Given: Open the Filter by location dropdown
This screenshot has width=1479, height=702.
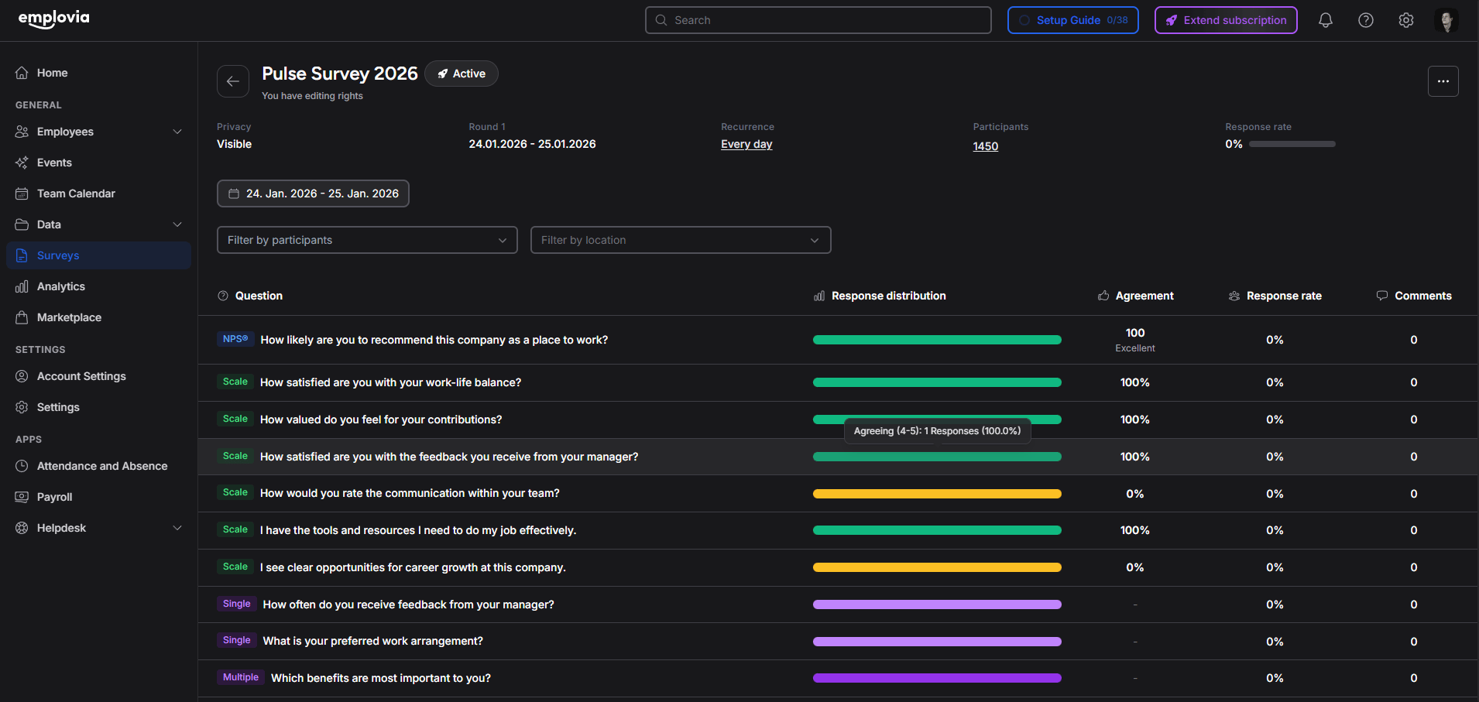Looking at the screenshot, I should click(681, 240).
